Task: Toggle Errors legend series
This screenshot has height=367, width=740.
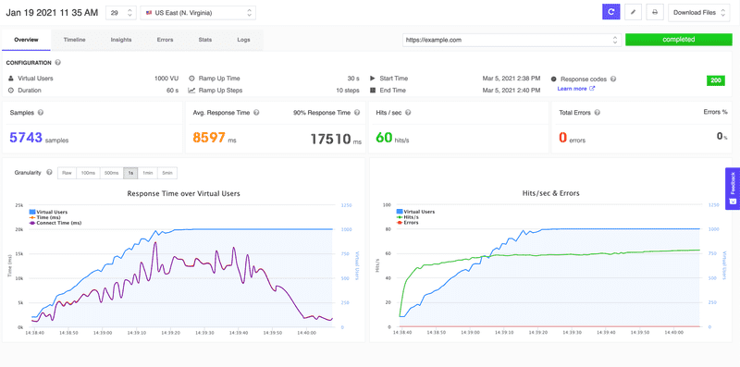Action: pyautogui.click(x=408, y=222)
